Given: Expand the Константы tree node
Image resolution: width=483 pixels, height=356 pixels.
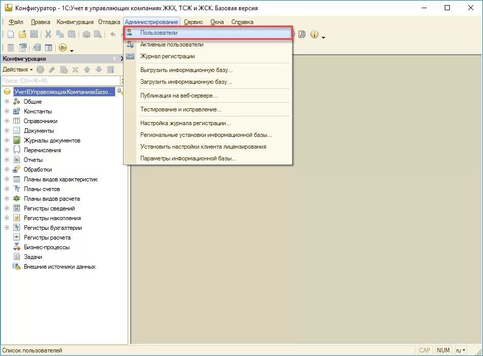Looking at the screenshot, I should tap(7, 111).
